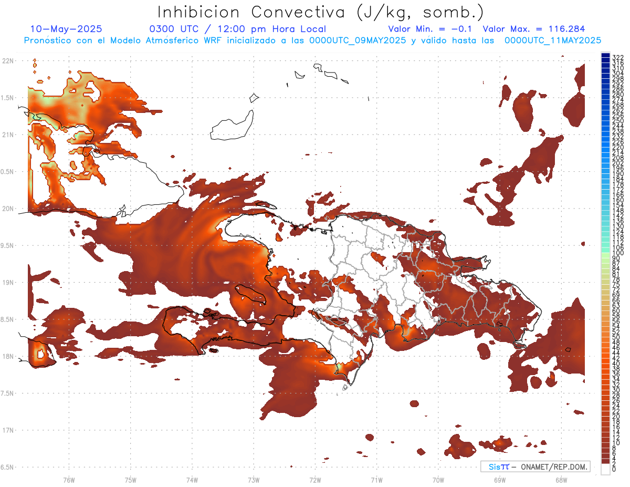This screenshot has height=487, width=630.
Task: Click "0300 UTC / 12:00 pm Hora Local"
Action: 238,29
